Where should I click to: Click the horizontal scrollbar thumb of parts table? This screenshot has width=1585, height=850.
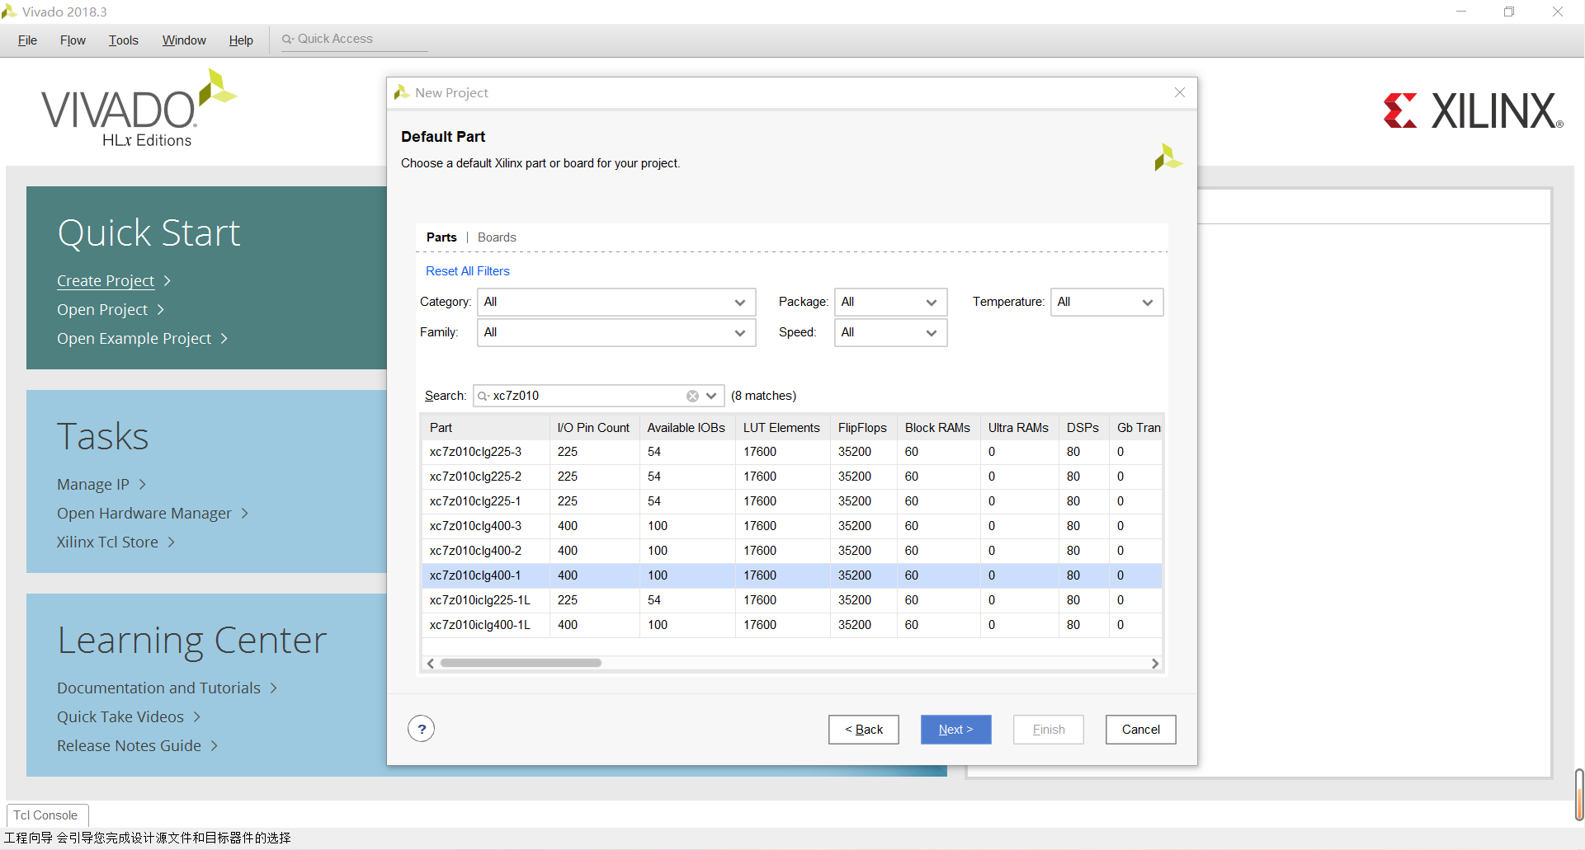pyautogui.click(x=521, y=664)
